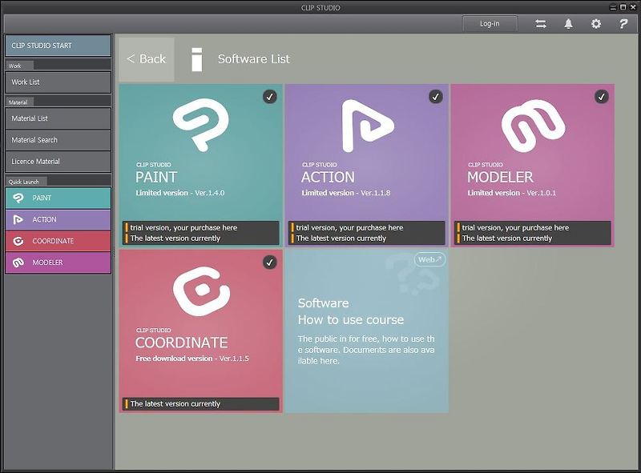Screen dimensions: 641x473
Task: Click the COORDINATE card title
Action: pyautogui.click(x=182, y=343)
